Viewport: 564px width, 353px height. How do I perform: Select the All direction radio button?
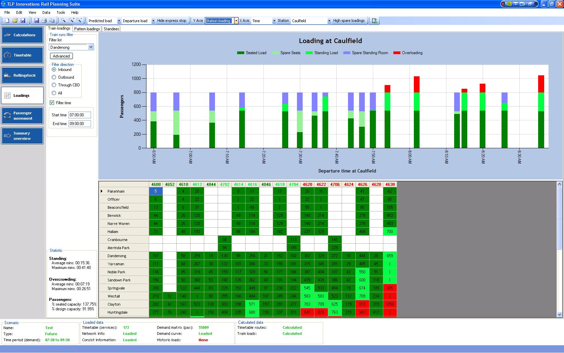tap(54, 93)
